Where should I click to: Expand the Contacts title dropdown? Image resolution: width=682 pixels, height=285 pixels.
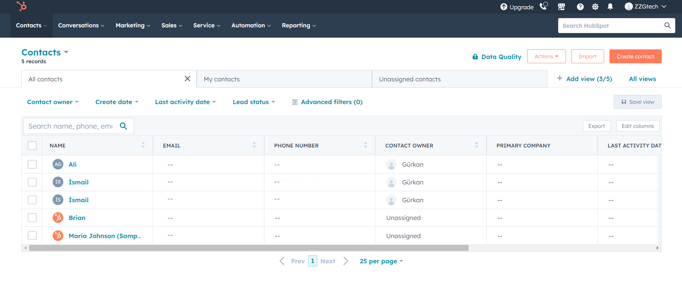(45, 52)
